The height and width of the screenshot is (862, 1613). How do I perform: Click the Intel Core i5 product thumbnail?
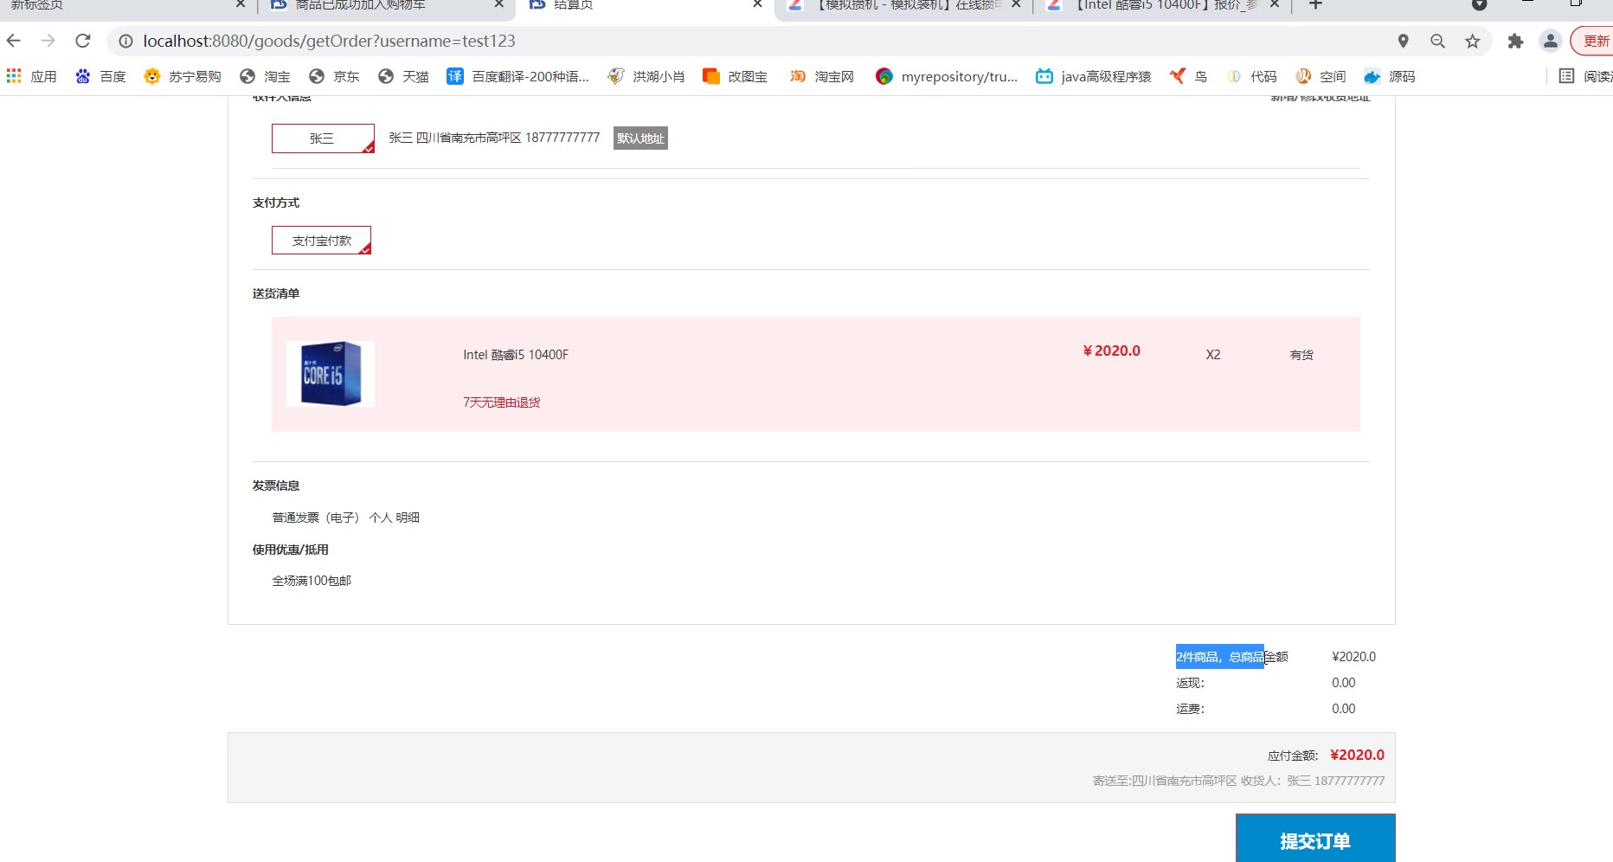click(x=331, y=374)
